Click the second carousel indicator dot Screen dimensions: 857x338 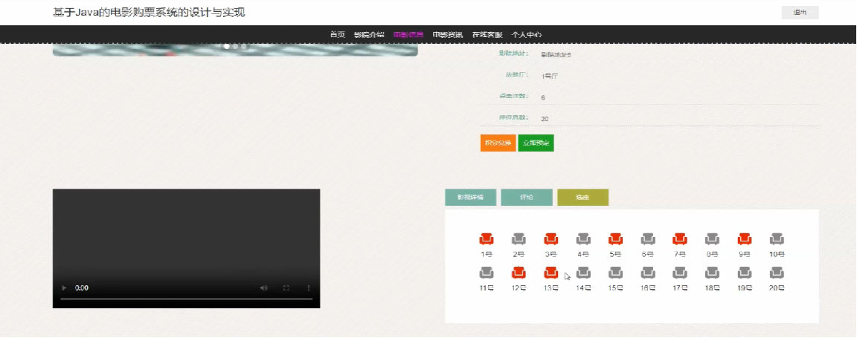click(236, 46)
